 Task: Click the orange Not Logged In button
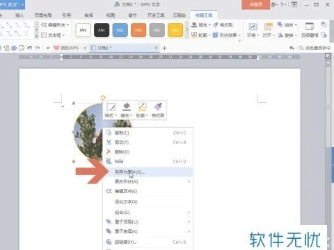tap(256, 4)
